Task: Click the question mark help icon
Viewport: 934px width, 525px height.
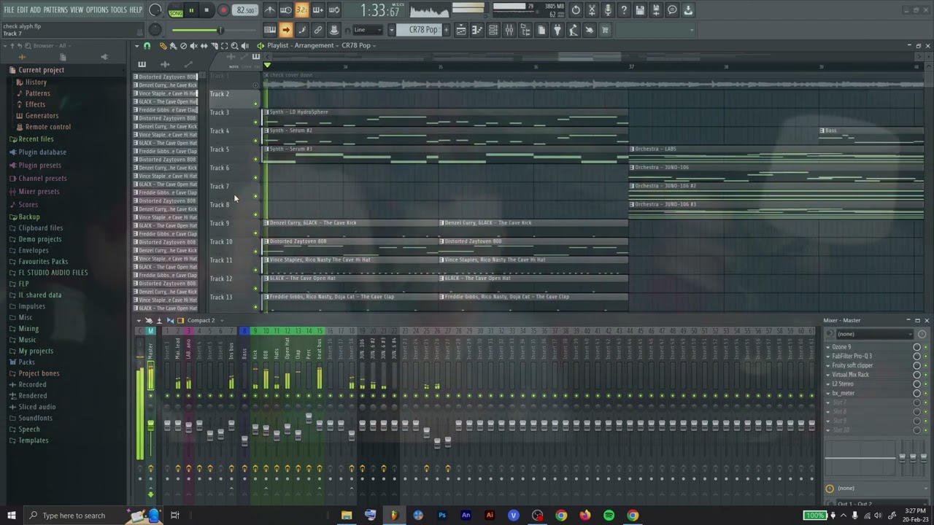Action: click(624, 10)
